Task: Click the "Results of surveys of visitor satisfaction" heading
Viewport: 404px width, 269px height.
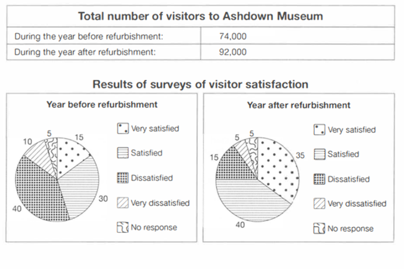Action: click(x=200, y=84)
